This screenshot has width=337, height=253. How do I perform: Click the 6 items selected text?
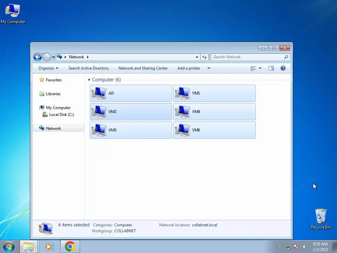(x=74, y=225)
